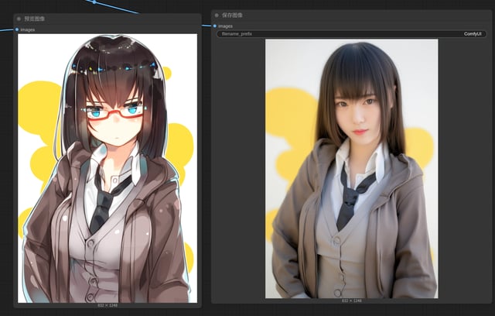495x316 pixels.
Task: Click the size label under saved image
Action: pyautogui.click(x=351, y=301)
